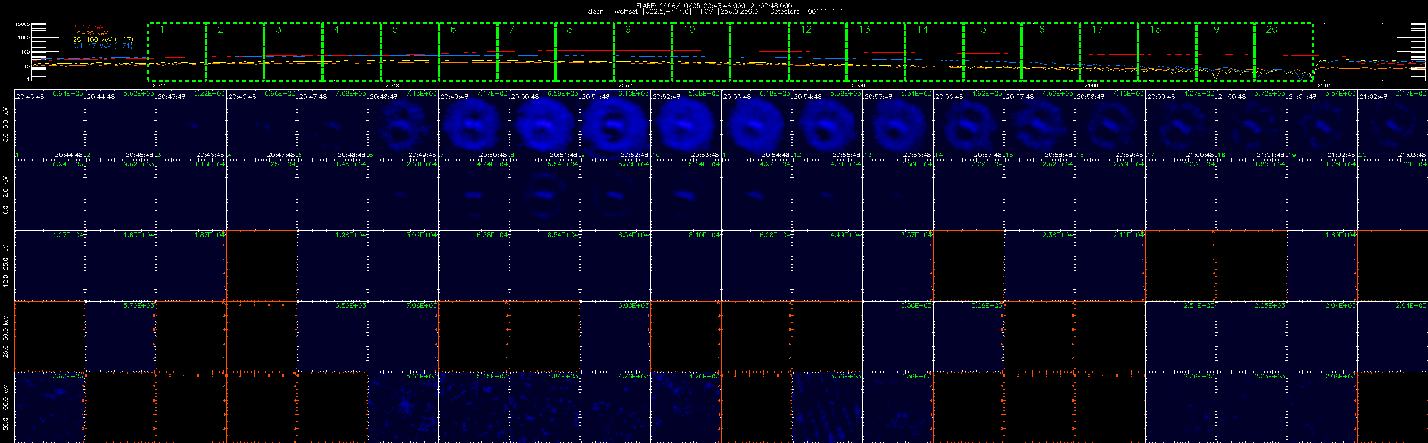
Task: Open the 50-100 keV image labeled 5.15E+03
Action: tap(474, 407)
